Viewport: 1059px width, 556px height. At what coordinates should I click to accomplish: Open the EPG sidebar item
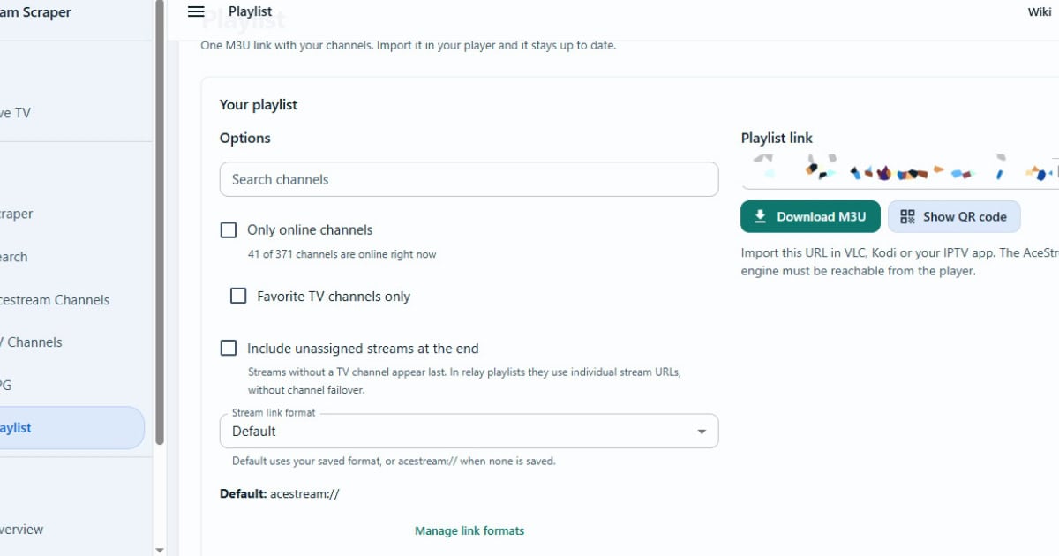point(6,386)
